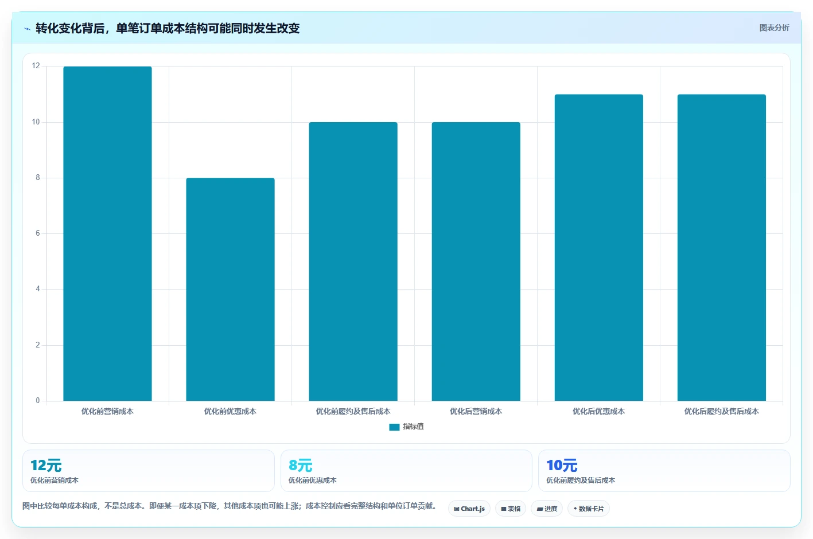
Task: Click the 优化前营销成本 caption under 12元
Action: pos(55,481)
